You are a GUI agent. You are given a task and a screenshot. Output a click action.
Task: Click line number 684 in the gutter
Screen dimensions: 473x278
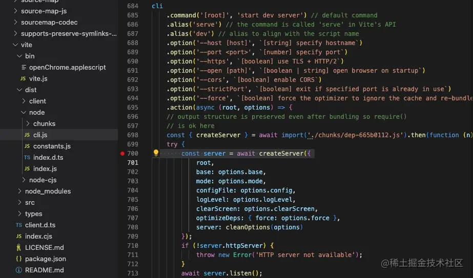[x=133, y=6]
